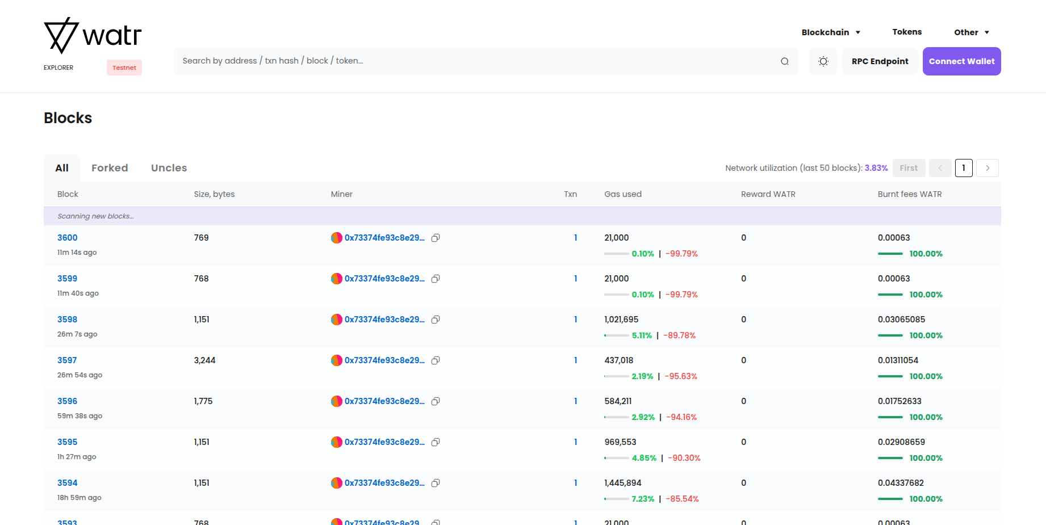This screenshot has height=525, width=1046.
Task: Open block 3595 link
Action: click(67, 442)
